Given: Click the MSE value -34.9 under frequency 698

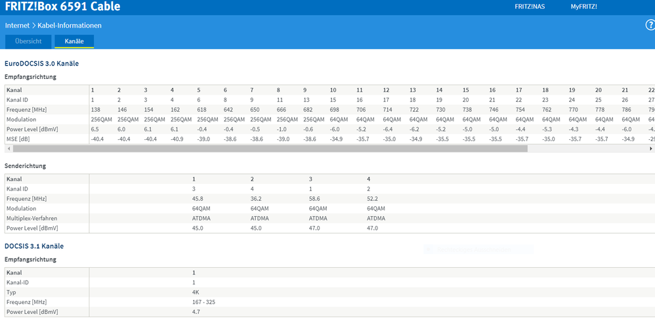Looking at the screenshot, I should [336, 139].
